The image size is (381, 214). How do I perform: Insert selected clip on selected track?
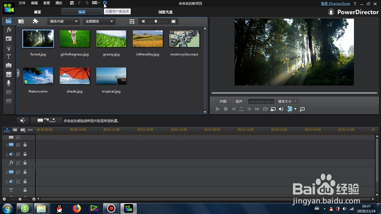click(46, 120)
